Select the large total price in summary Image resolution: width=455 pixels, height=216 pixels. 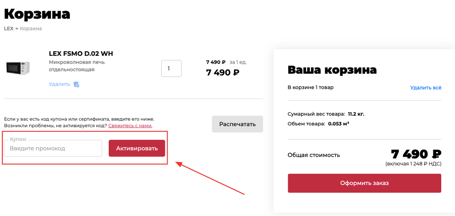tap(416, 154)
